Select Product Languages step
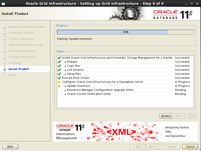Screen dimensions: 201x151 (x=21, y=39)
